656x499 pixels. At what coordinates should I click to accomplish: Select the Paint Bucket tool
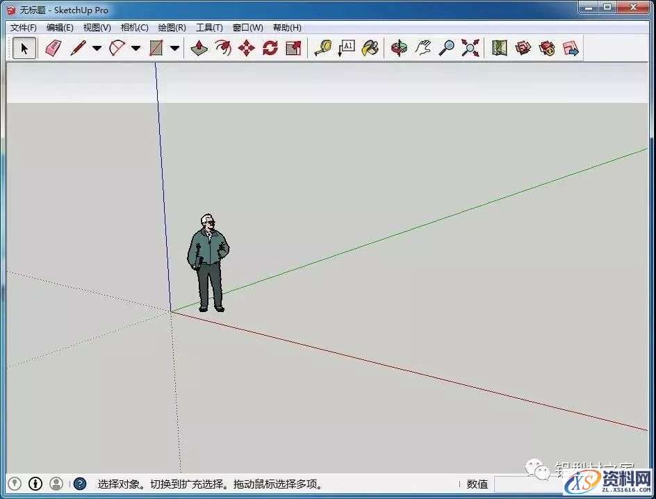coord(369,48)
